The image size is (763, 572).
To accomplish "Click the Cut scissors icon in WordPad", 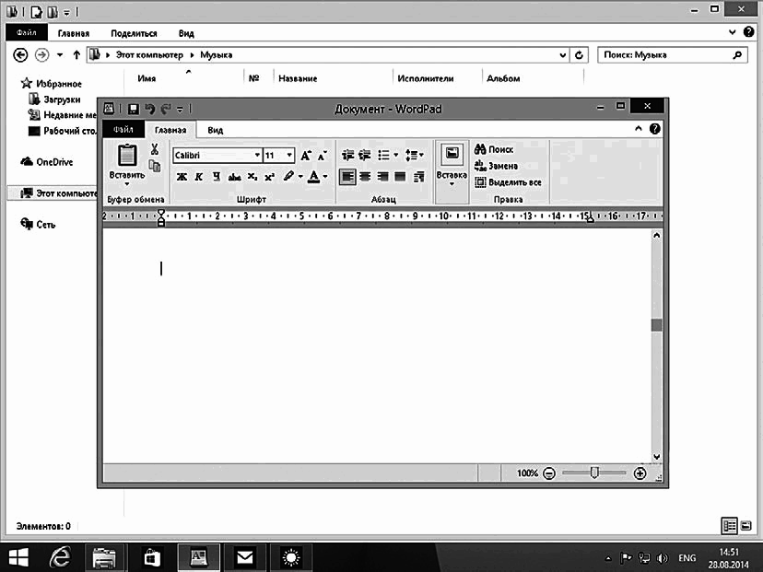I will click(x=155, y=149).
